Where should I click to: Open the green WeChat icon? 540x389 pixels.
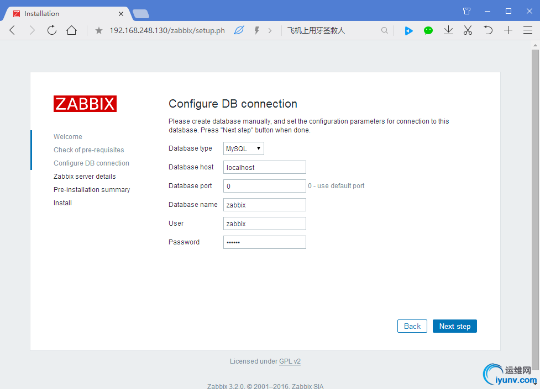click(x=428, y=30)
